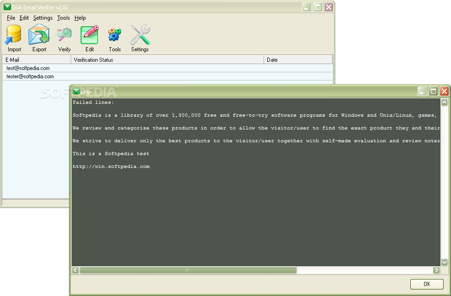This screenshot has height=296, width=451.
Task: Open the Settings menu in menu bar
Action: (x=43, y=18)
